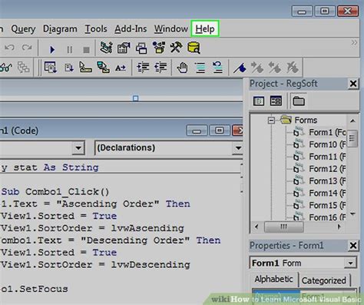Click the Indent toolbar icon
The height and width of the screenshot is (305, 364).
tap(143, 68)
